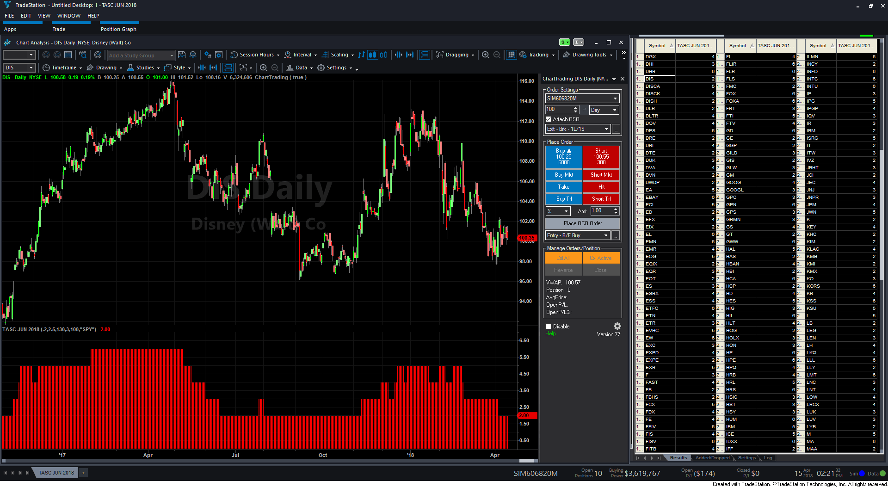This screenshot has width=888, height=487.
Task: Click the grey I interval-link button
Action: point(579,43)
